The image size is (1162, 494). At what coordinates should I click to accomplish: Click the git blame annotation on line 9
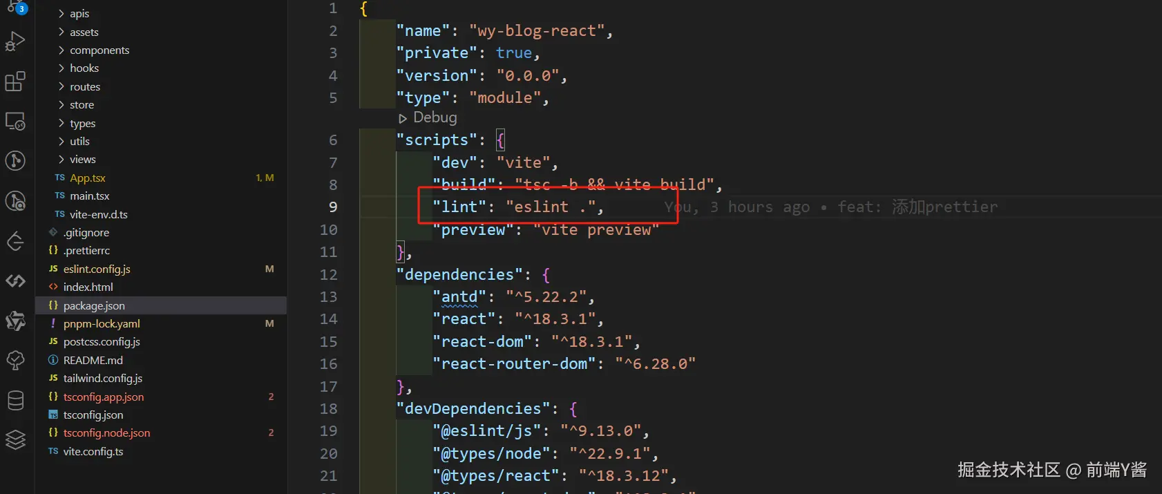[831, 207]
